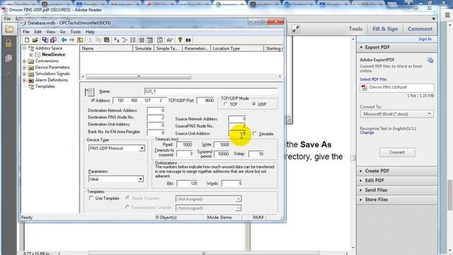Click the toolbar icon right of new device
Image resolution: width=453 pixels, height=255 pixels.
(x=53, y=40)
